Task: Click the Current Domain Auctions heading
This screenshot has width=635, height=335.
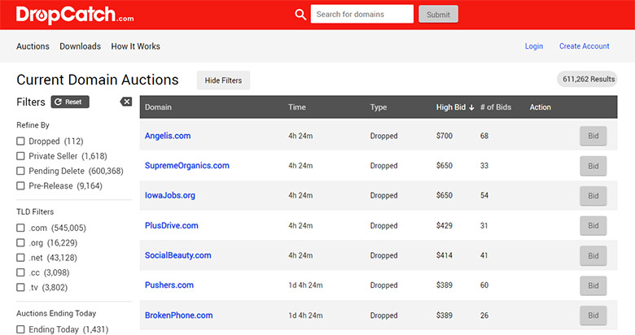Action: (x=97, y=80)
